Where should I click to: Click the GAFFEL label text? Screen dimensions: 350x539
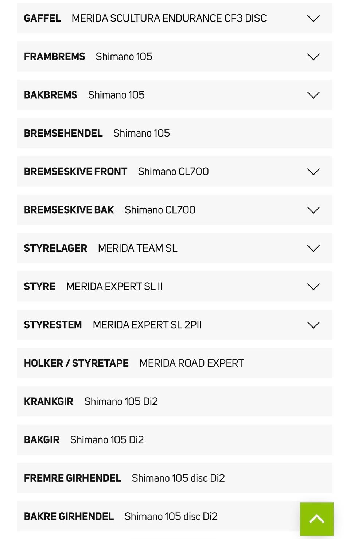[42, 18]
